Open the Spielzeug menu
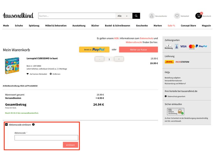Image resolution: width=215 pixels, height=161 pixels. [34, 25]
